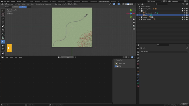Click the Blender logo menu icon

[2, 1]
